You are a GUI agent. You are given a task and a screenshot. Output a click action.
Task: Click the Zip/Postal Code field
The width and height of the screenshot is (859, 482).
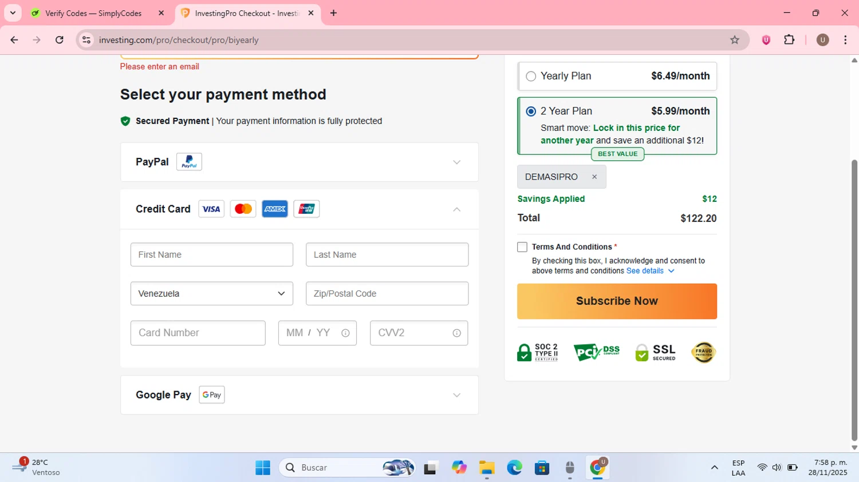click(x=387, y=293)
